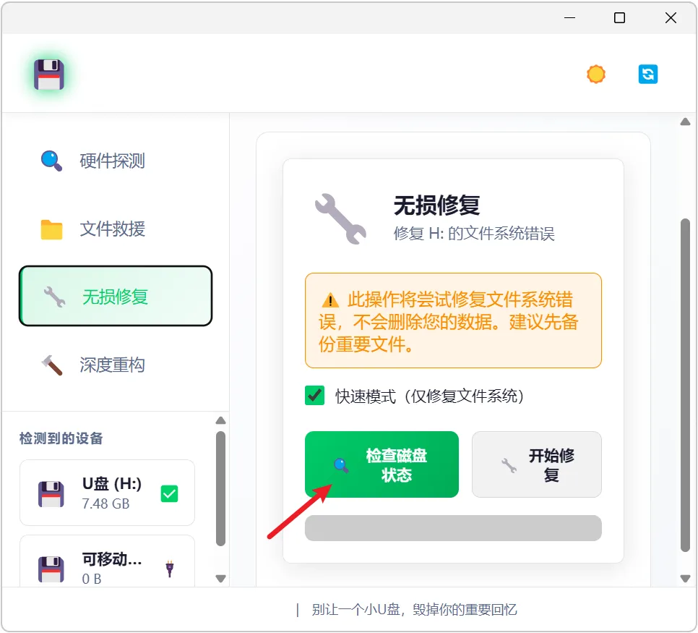698x633 pixels.
Task: Click the hammer icon beside 深度重构
Action: click(x=51, y=365)
